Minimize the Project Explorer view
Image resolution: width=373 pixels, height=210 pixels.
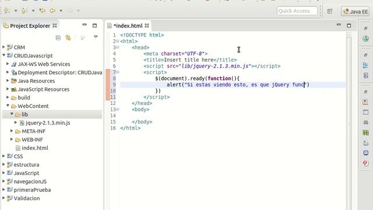[x=85, y=24]
